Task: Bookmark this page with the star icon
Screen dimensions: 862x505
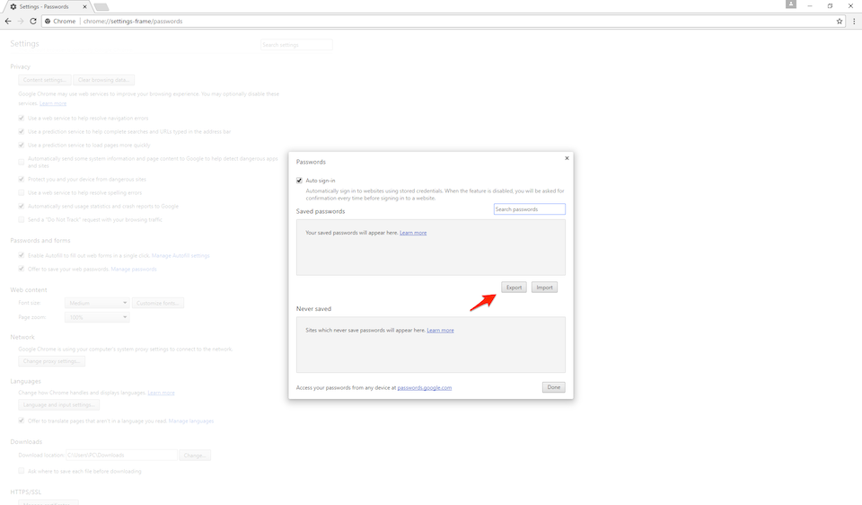Action: click(x=840, y=21)
